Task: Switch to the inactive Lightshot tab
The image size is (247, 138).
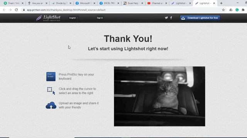Action: tap(181, 3)
